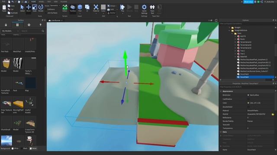Select Black background option
Viewport: 277px width, 155px height.
(x=24, y=148)
